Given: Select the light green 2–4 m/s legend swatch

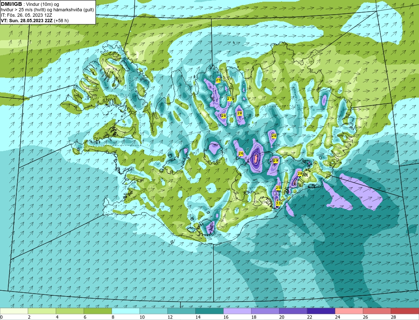Looking at the screenshot, I should click(x=42, y=311).
